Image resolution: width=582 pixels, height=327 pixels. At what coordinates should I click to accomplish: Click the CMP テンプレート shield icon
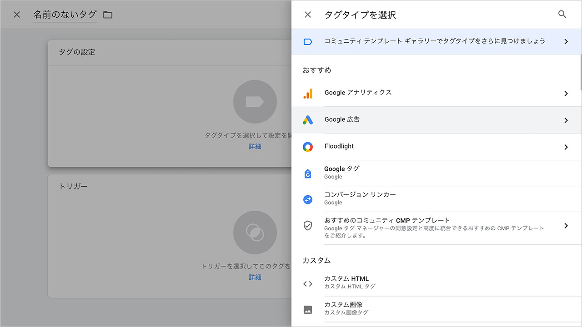(x=308, y=225)
